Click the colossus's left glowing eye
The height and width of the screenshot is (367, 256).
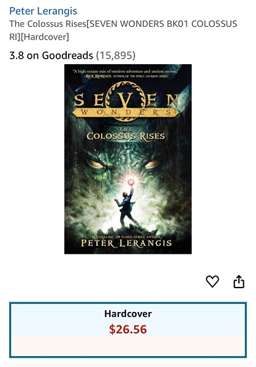pos(96,165)
